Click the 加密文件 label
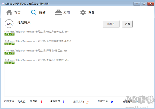Screen dimensions: 155x109 (x=103, y=101)
